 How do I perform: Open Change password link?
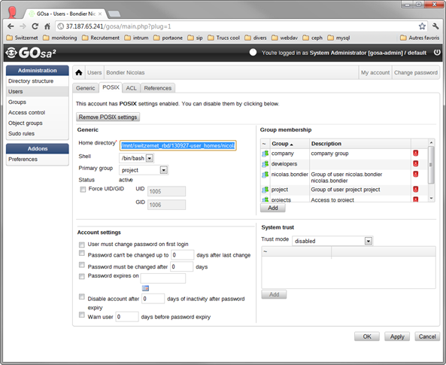tap(416, 72)
